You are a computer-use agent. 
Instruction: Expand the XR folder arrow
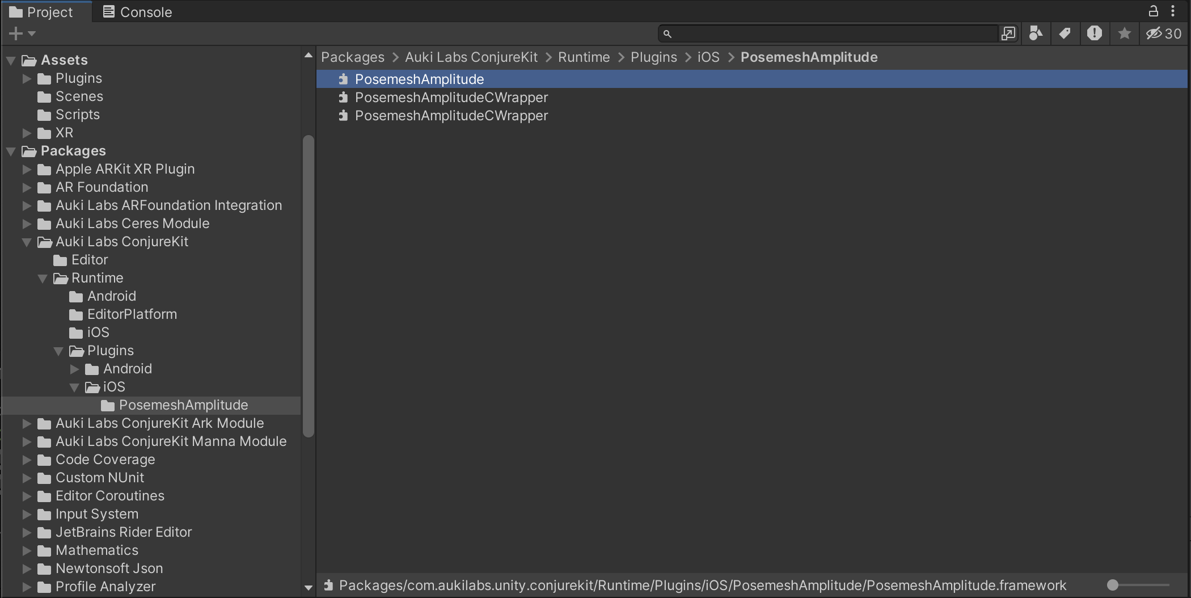27,133
